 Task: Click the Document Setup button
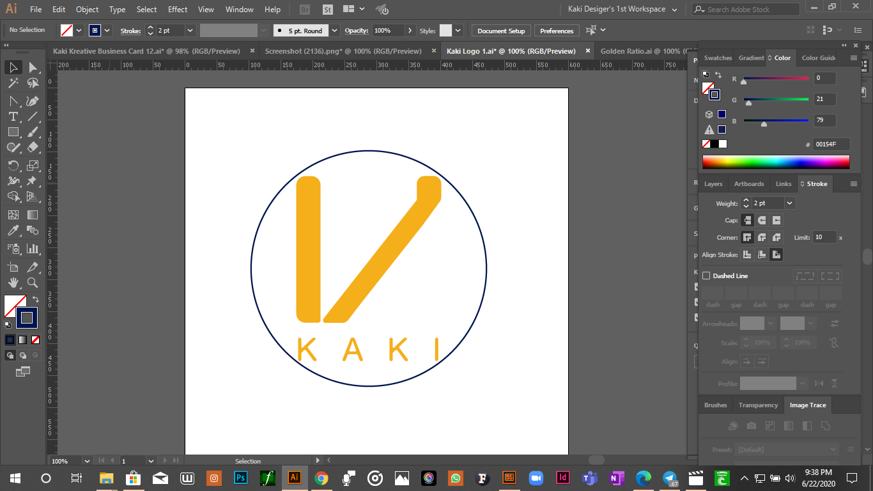click(x=501, y=31)
